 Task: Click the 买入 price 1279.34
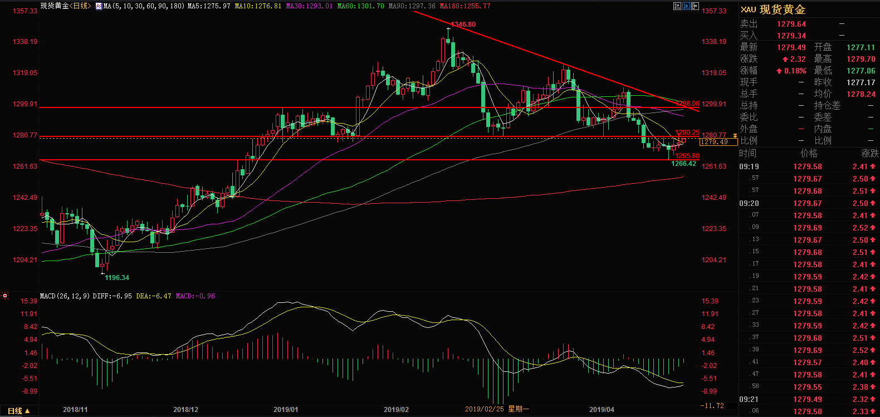pyautogui.click(x=791, y=36)
